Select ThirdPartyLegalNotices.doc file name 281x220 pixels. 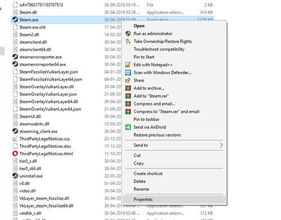(45, 146)
